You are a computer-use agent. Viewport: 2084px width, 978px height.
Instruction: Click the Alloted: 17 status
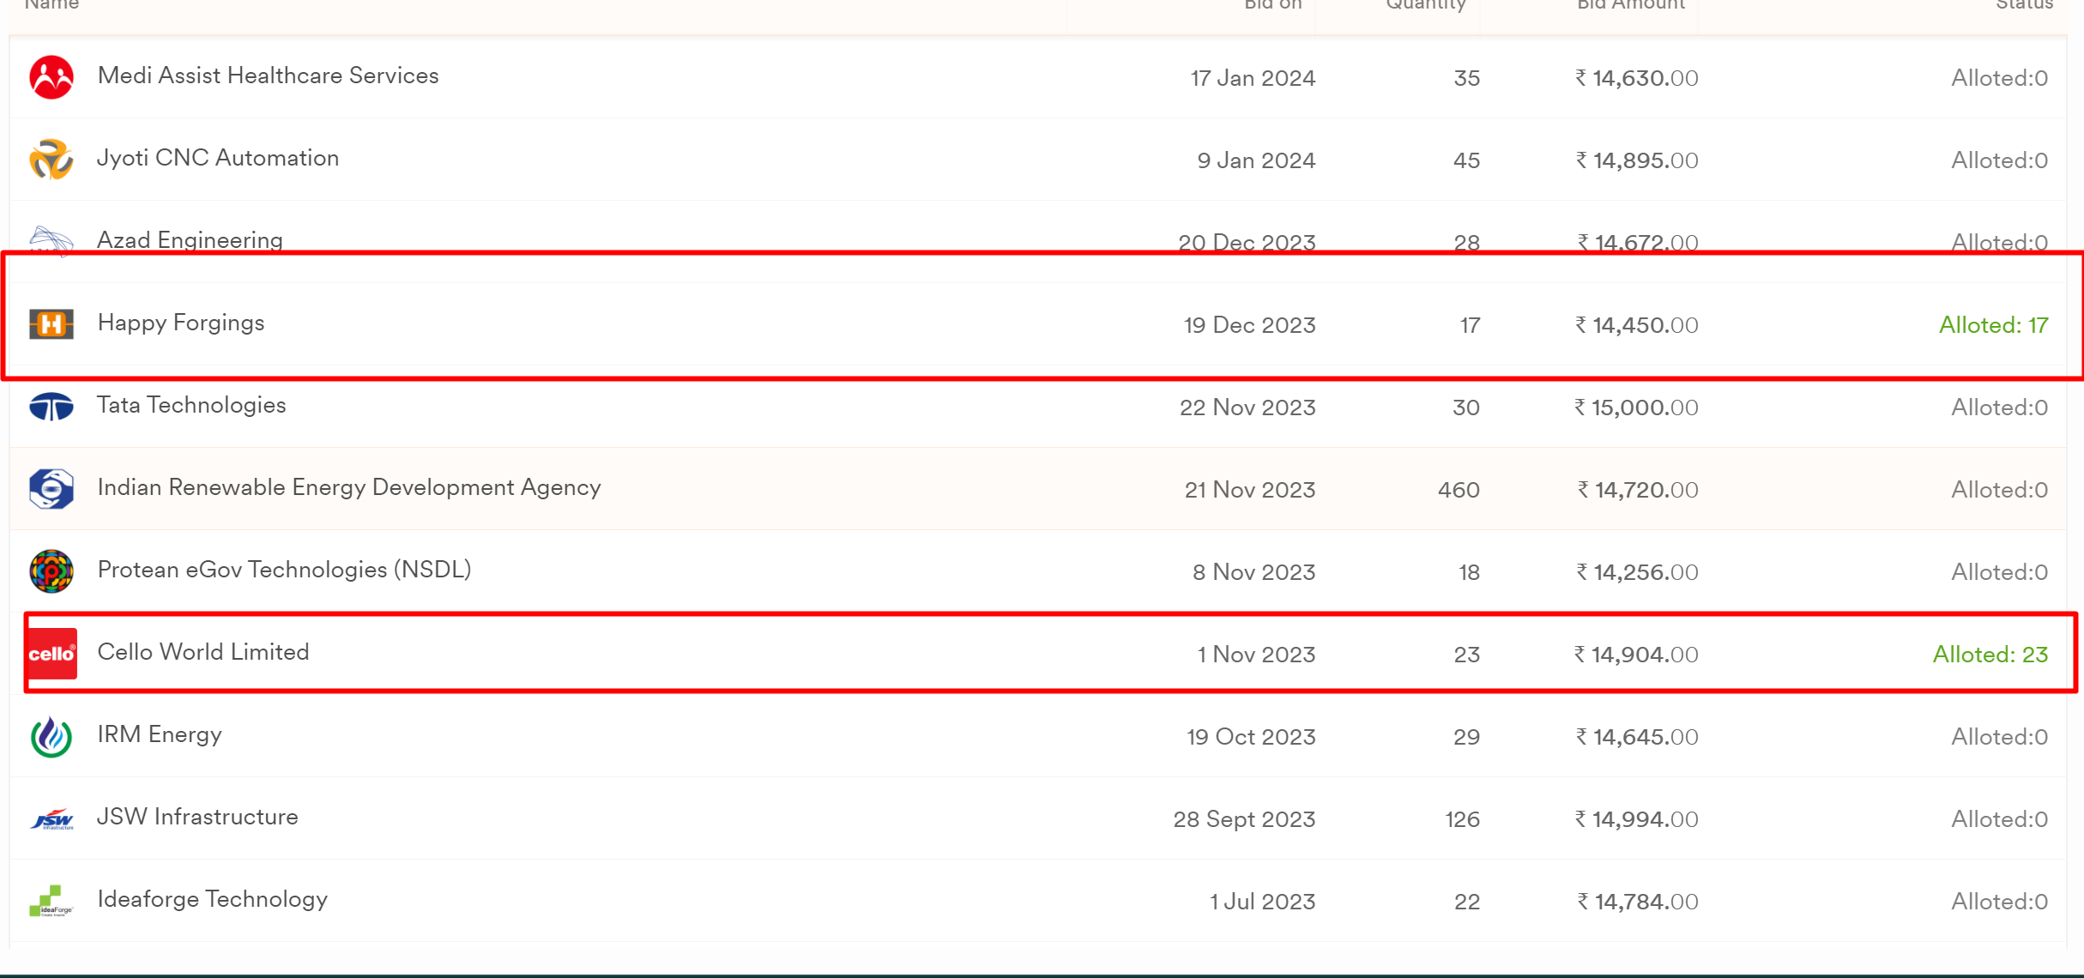pos(1994,325)
